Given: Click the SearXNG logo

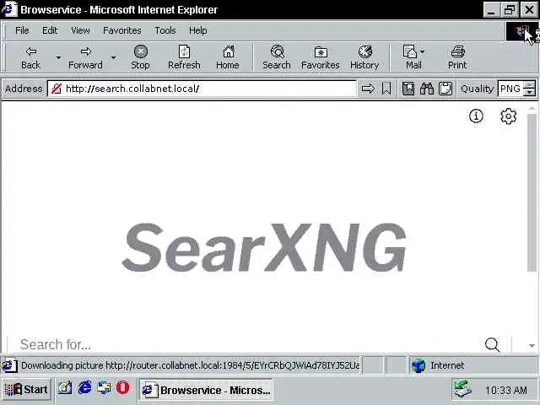Looking at the screenshot, I should click(x=264, y=247).
